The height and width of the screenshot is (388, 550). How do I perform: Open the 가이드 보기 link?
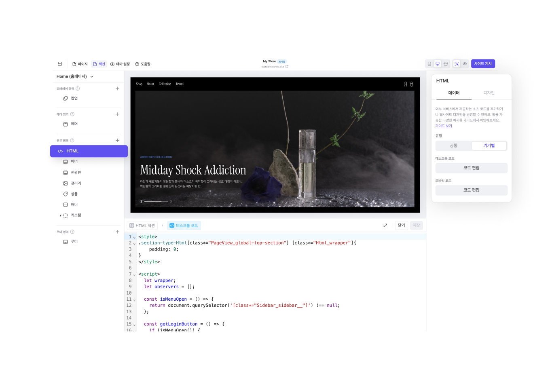tap(443, 126)
